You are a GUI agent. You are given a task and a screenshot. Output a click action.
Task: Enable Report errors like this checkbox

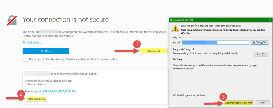click(x=25, y=59)
